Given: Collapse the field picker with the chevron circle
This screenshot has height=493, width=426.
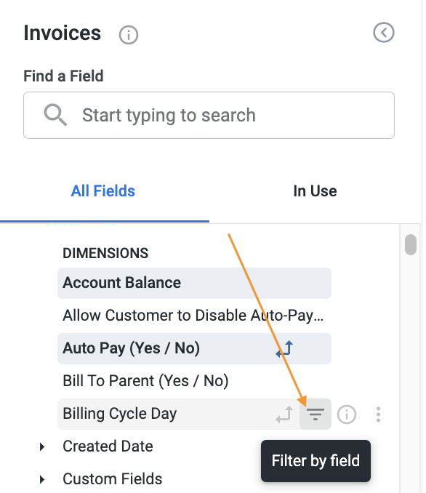Looking at the screenshot, I should pyautogui.click(x=384, y=33).
